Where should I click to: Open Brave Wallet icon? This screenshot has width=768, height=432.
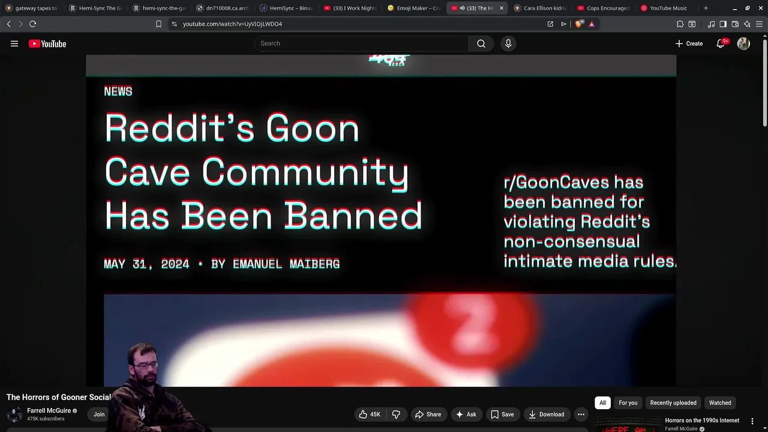click(x=735, y=24)
